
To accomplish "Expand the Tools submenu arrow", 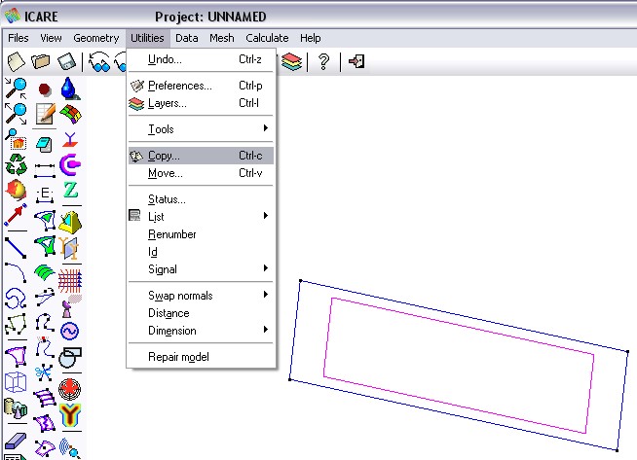I will point(266,128).
